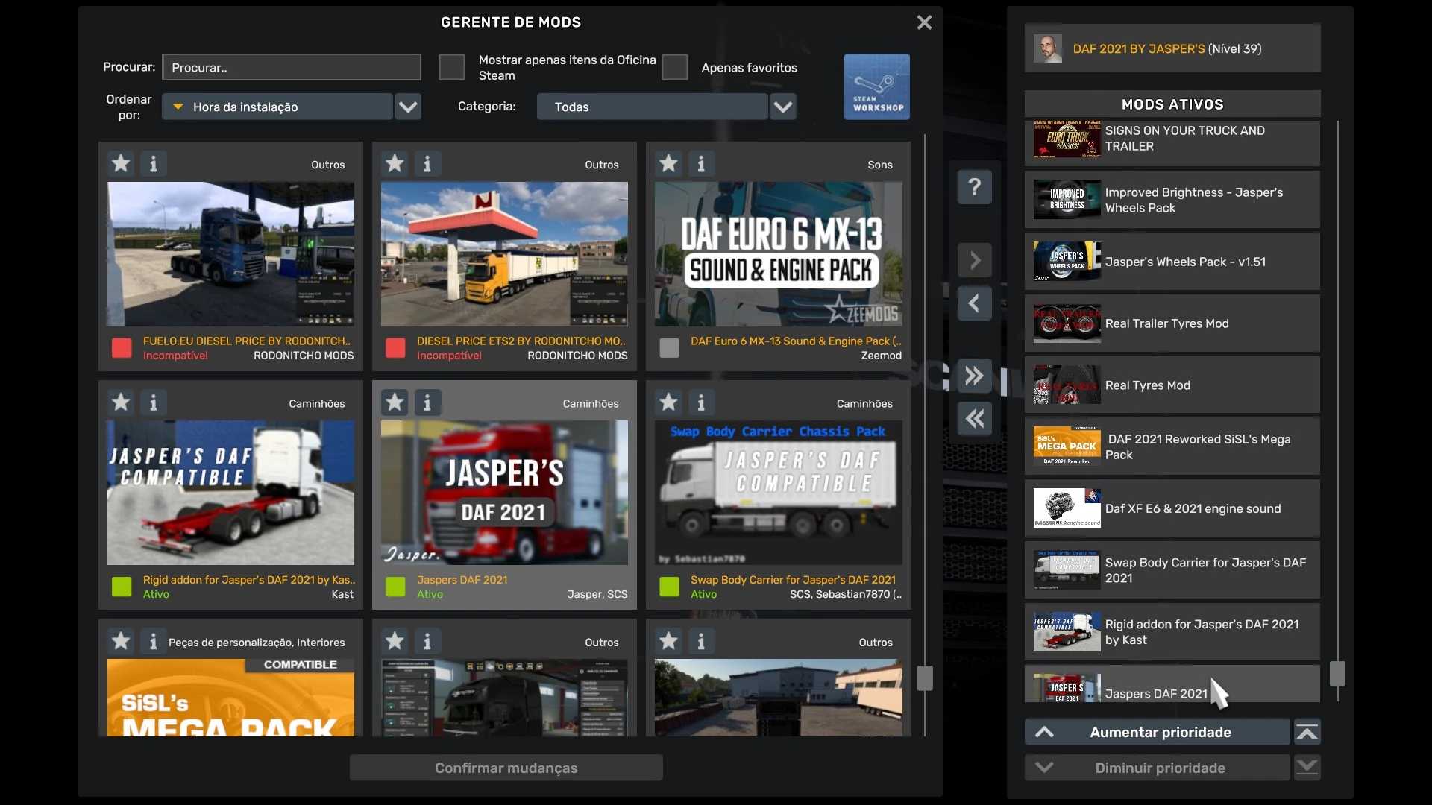Select Real Tyres Mod in active list
1432x805 pixels.
[x=1172, y=385]
